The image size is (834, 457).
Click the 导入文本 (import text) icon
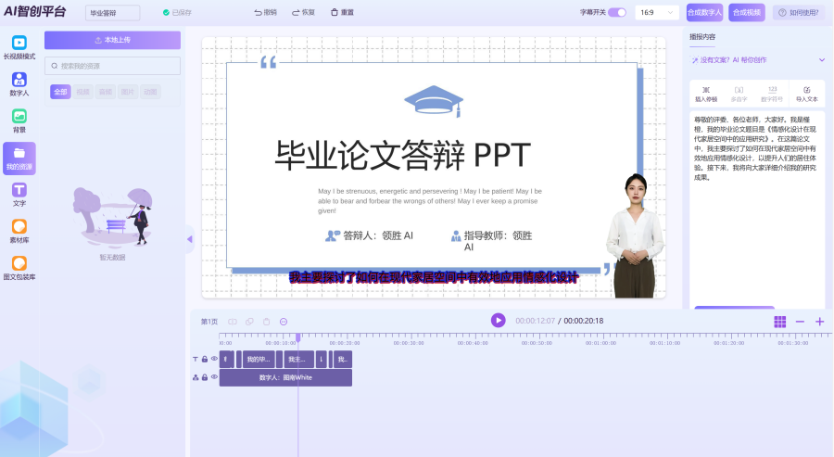pyautogui.click(x=806, y=93)
